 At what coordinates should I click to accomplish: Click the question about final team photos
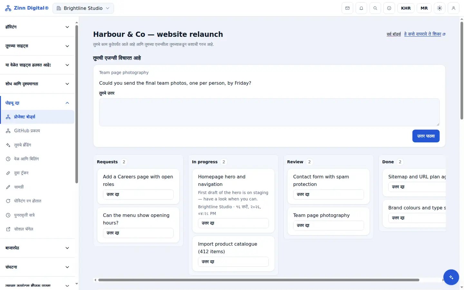pos(175,83)
